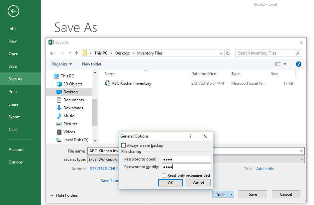Viewport: 314px width, 205px height.
Task: Open Print in the backstage menu
Action: click(x=13, y=92)
